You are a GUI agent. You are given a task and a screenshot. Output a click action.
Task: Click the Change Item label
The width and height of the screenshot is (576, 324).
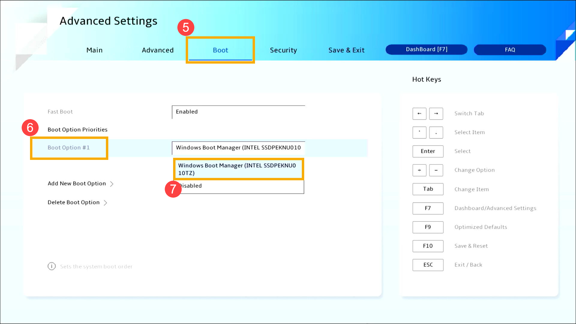[x=472, y=190]
